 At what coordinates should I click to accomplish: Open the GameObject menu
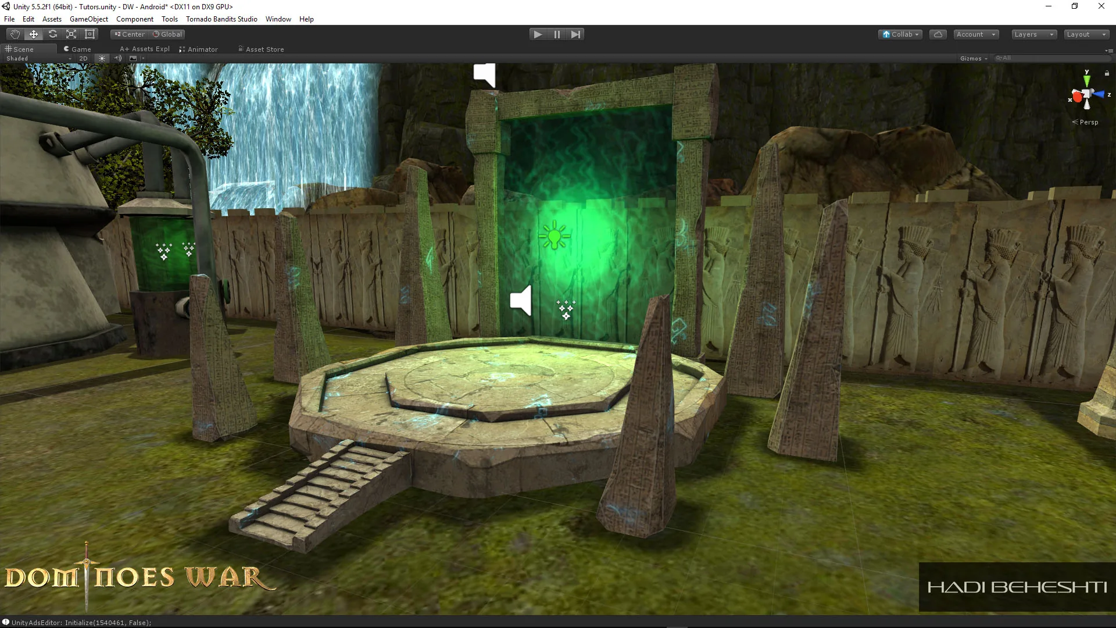88,19
